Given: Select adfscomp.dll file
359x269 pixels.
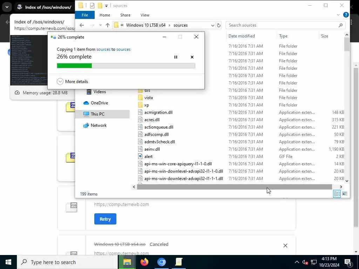Looking at the screenshot, I should click(156, 134).
